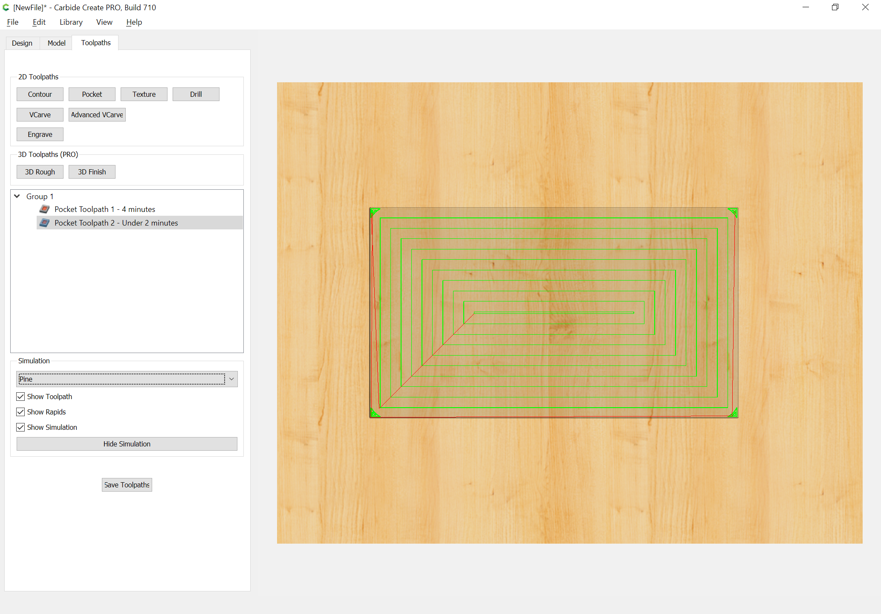Image resolution: width=881 pixels, height=614 pixels.
Task: Click the Advanced VCarve button
Action: pyautogui.click(x=97, y=115)
